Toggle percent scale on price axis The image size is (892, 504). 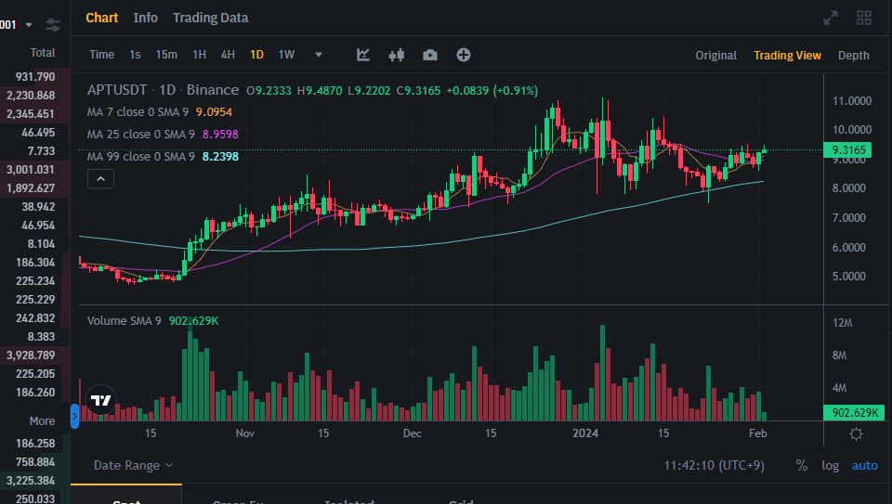point(802,465)
